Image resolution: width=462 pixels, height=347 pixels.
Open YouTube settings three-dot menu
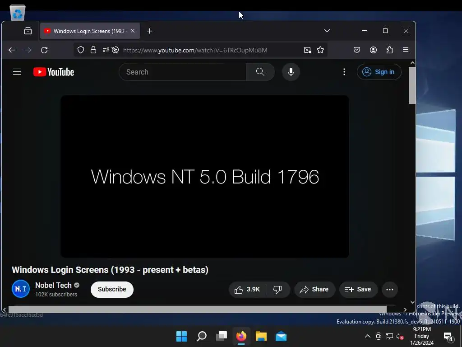click(344, 72)
